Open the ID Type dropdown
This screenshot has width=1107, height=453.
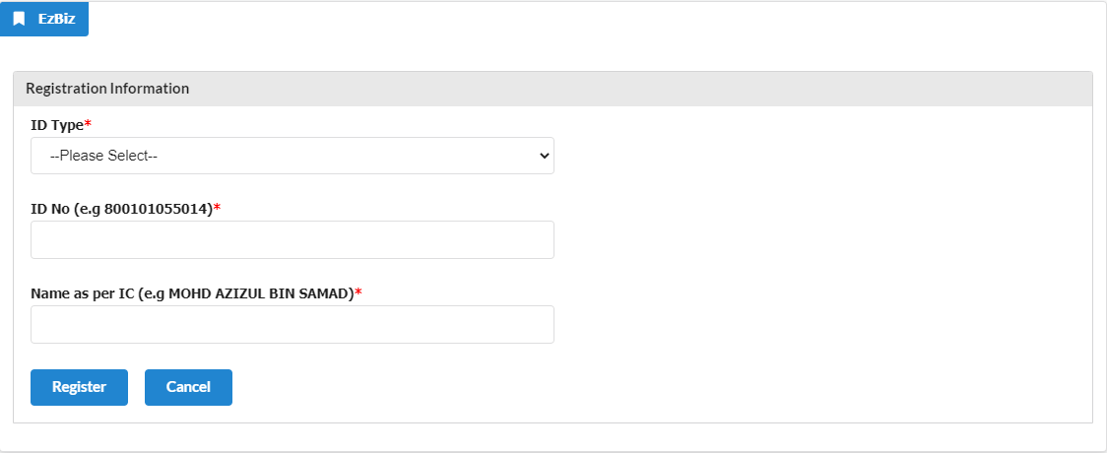[293, 156]
